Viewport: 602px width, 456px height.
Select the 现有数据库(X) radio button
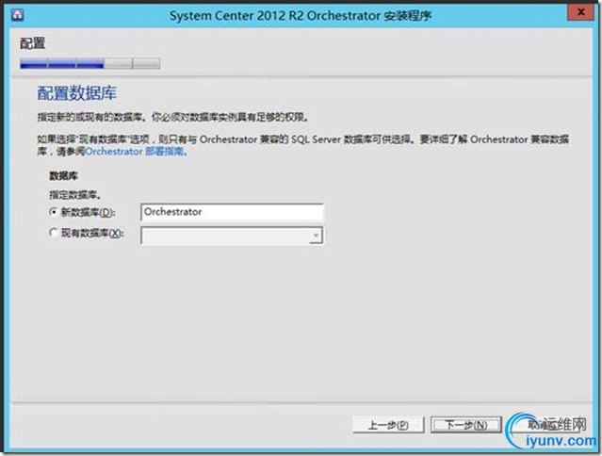[54, 233]
